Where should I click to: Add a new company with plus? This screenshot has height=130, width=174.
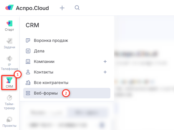pos(105,61)
